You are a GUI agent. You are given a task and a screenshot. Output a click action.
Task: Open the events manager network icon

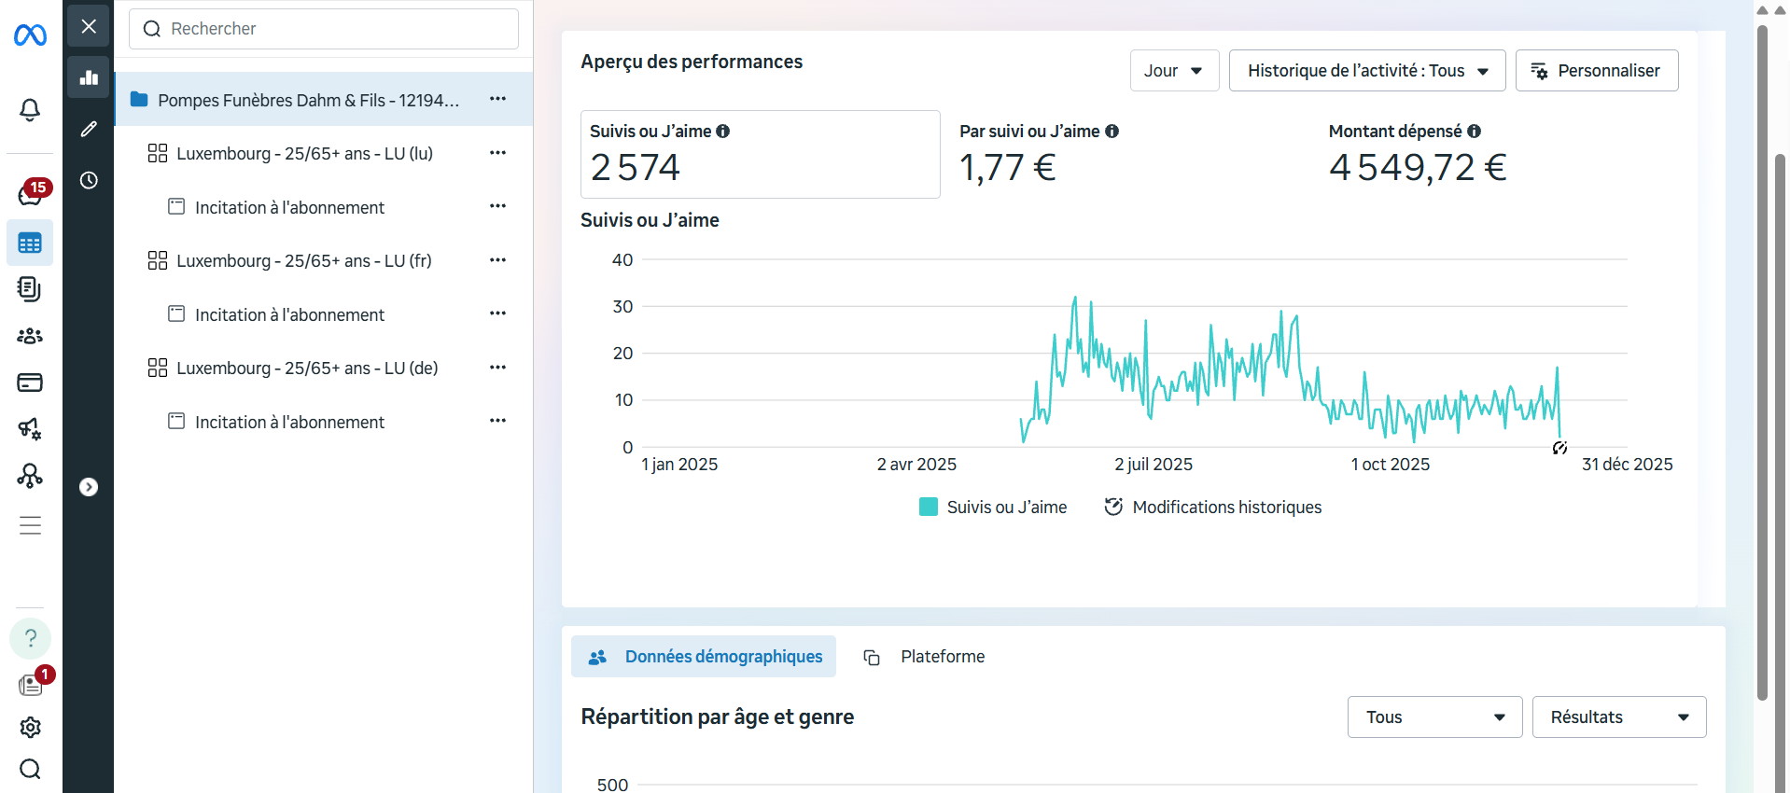tap(30, 476)
